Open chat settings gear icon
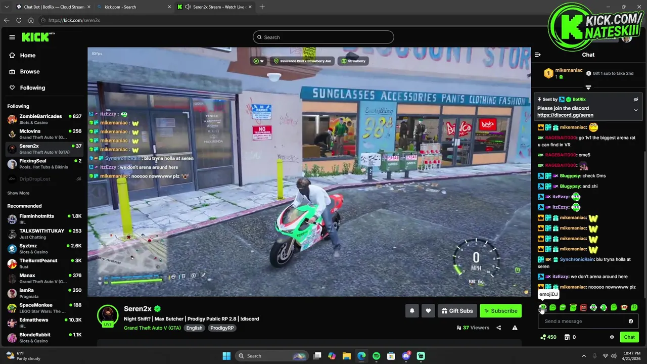 pyautogui.click(x=612, y=337)
